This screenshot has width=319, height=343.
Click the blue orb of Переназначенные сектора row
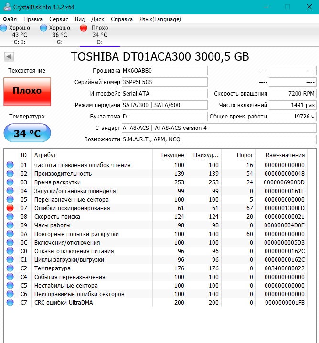pyautogui.click(x=10, y=199)
